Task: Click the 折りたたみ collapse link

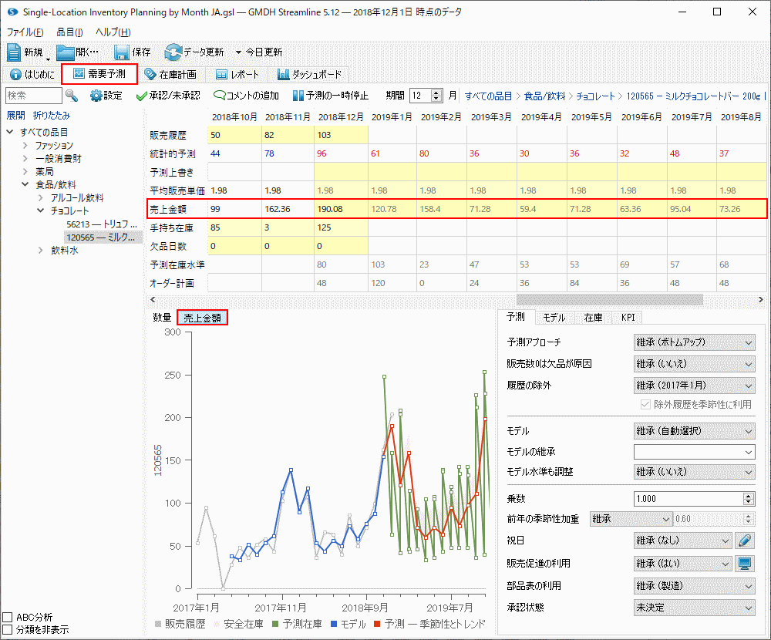Action: 51,116
